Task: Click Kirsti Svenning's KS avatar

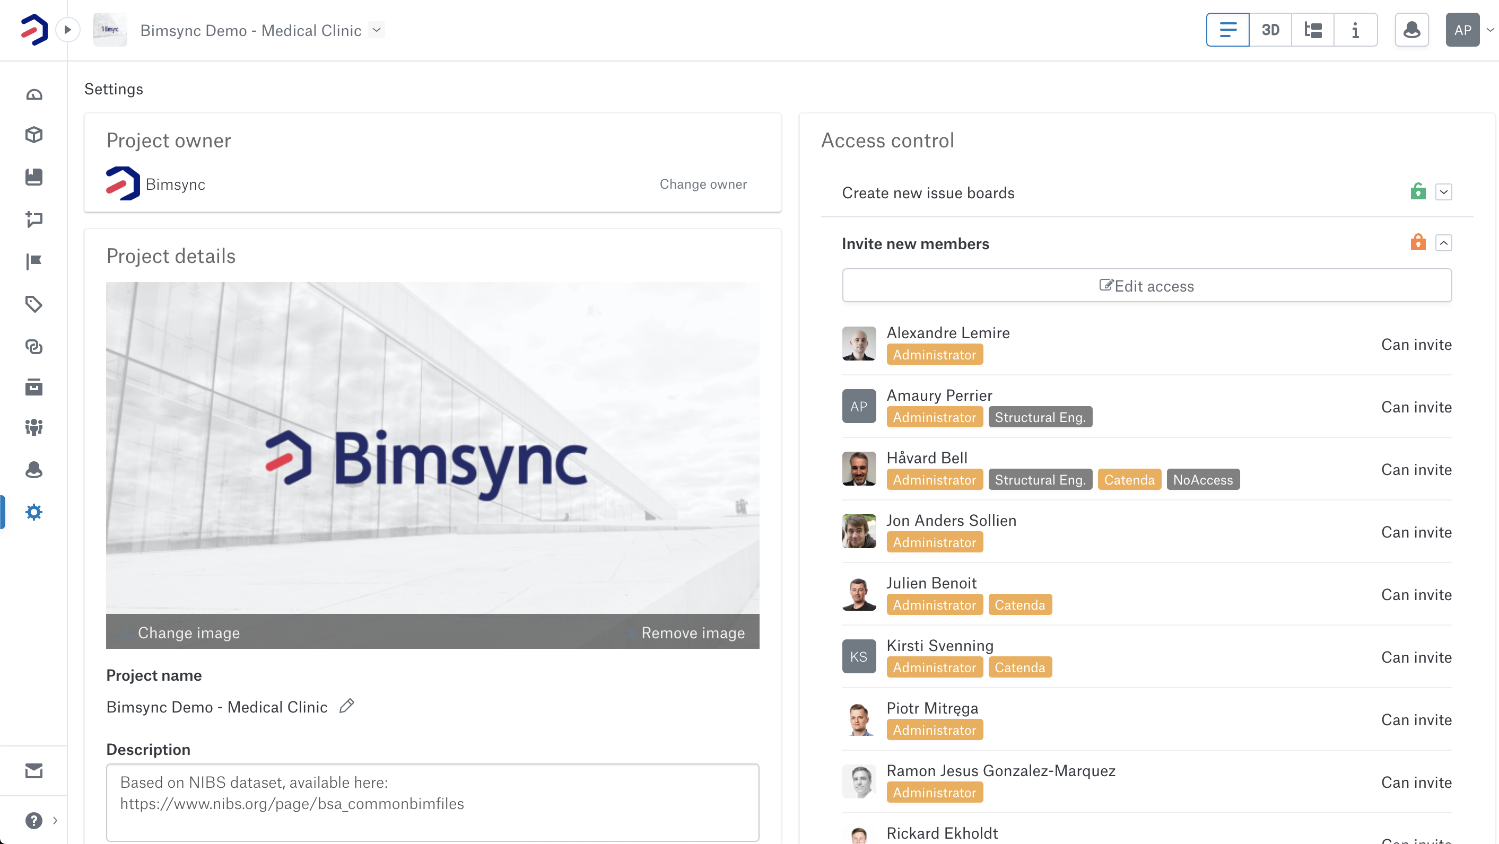Action: [859, 656]
